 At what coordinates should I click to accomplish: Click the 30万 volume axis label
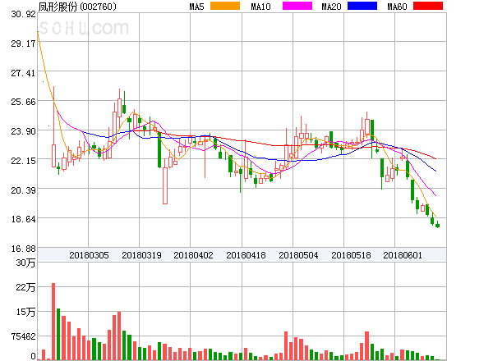click(25, 263)
